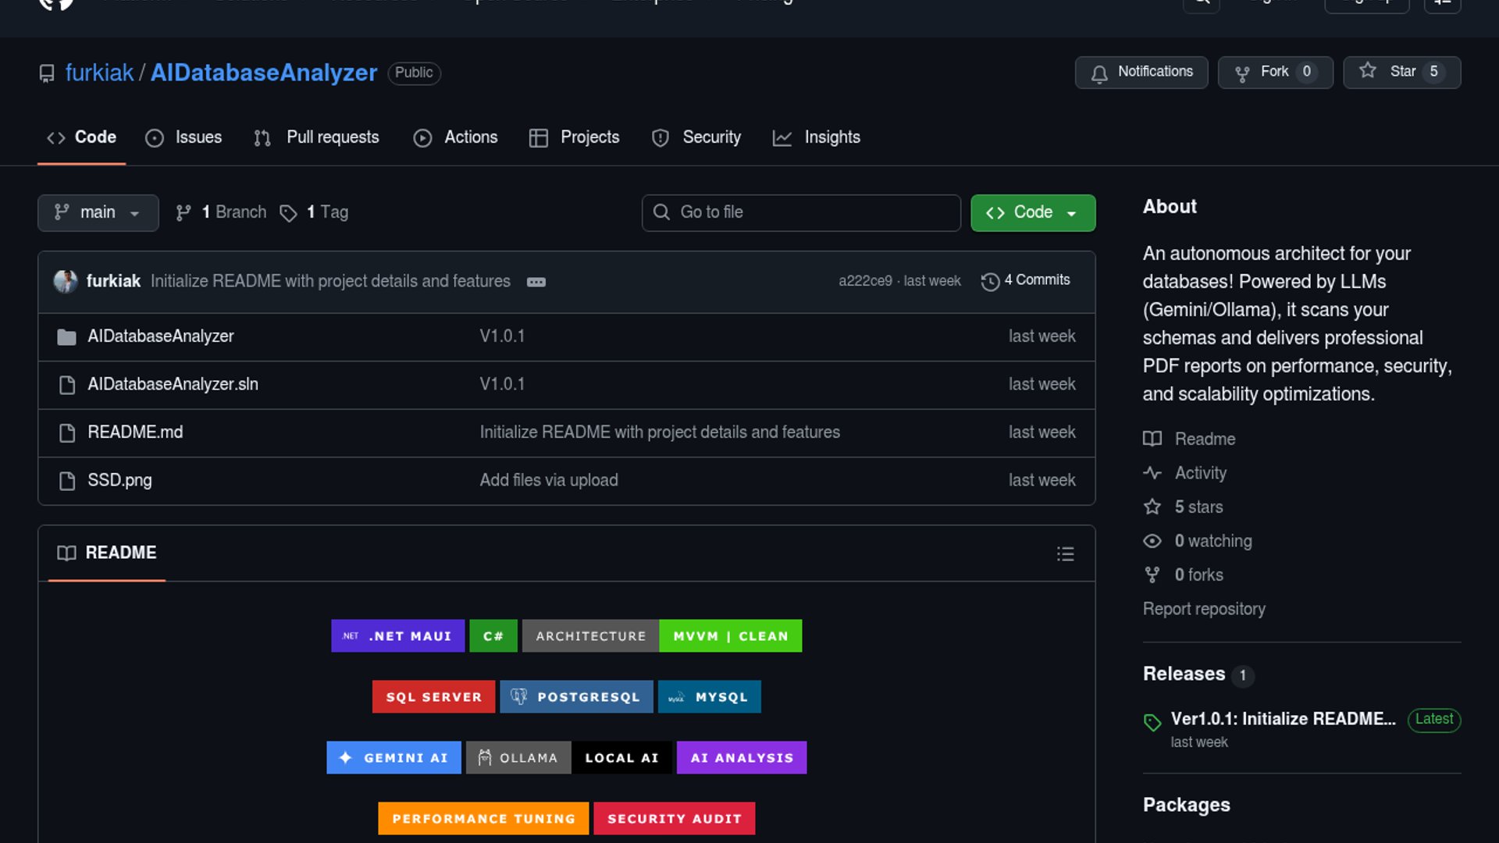This screenshot has width=1499, height=843.
Task: Click the furkiak avatar image
Action: [66, 281]
